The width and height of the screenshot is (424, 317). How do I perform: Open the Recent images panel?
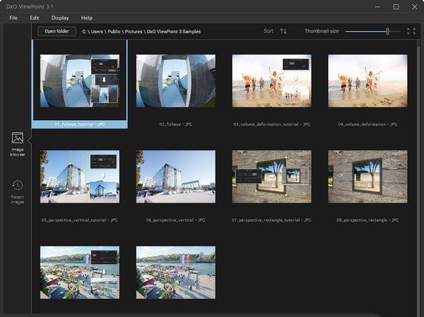coord(17,191)
